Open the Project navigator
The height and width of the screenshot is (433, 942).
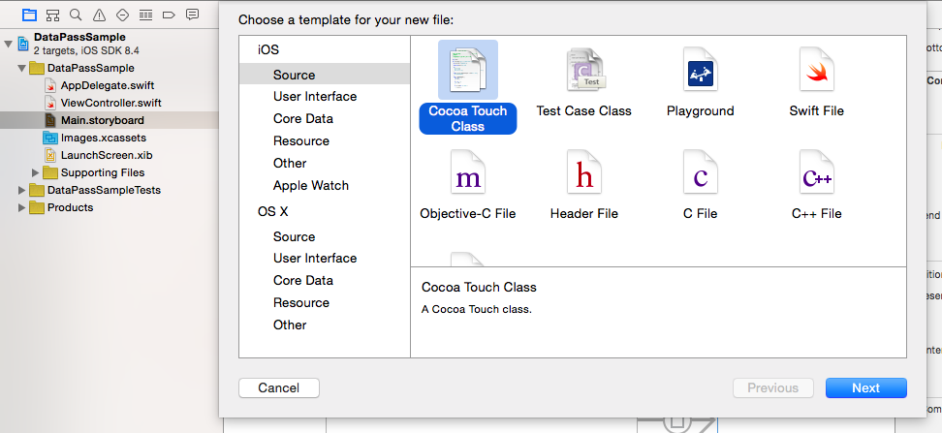[x=29, y=15]
